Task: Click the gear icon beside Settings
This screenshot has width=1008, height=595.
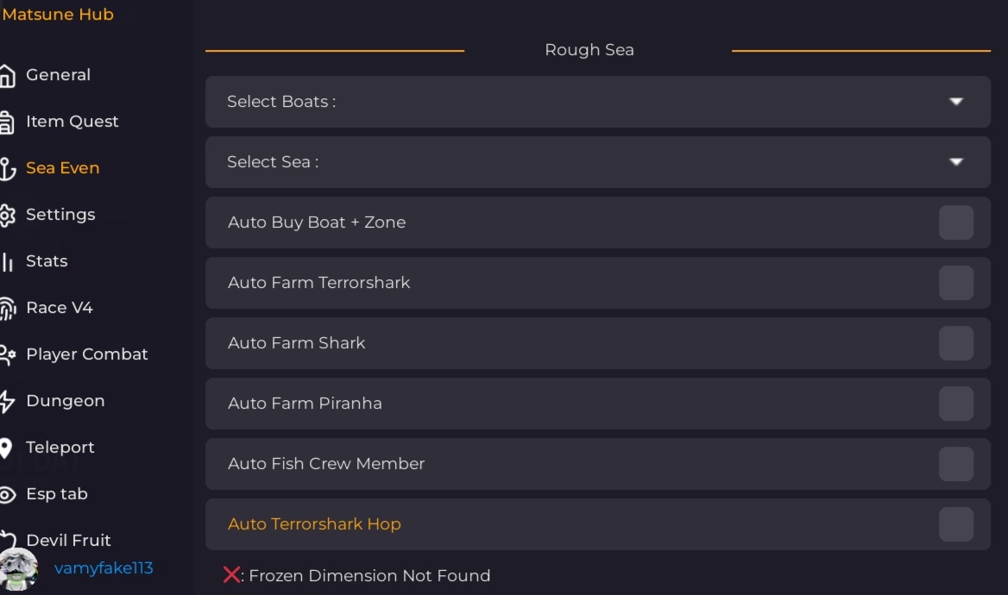Action: click(7, 216)
